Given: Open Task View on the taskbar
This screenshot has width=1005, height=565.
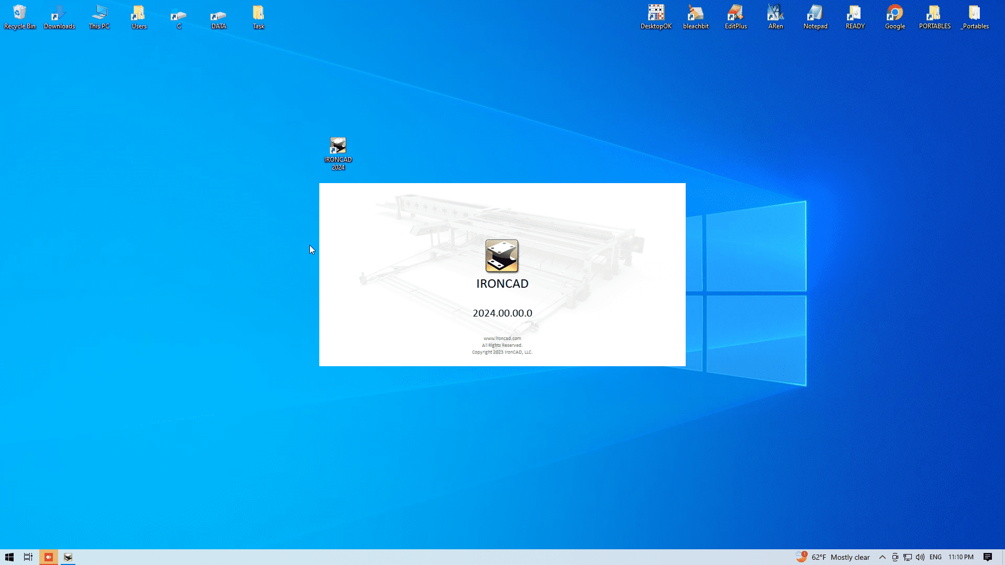Looking at the screenshot, I should 28,557.
